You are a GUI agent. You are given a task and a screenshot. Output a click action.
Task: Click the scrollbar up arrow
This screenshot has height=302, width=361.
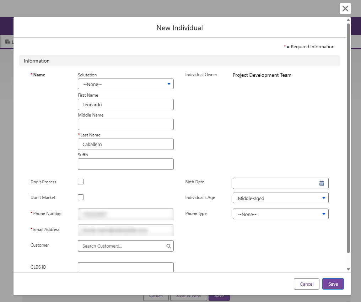(348, 20)
